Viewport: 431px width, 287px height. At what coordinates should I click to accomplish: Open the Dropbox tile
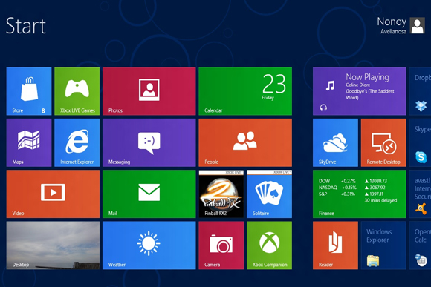420,91
